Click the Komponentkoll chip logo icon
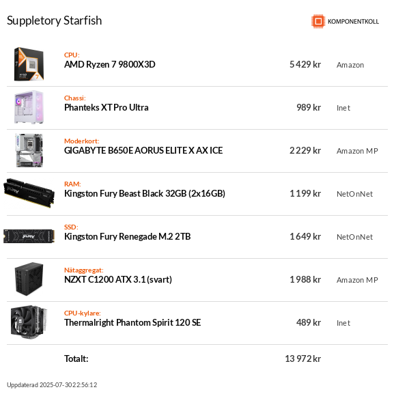Viewport: 394px width, 394px height. (318, 21)
